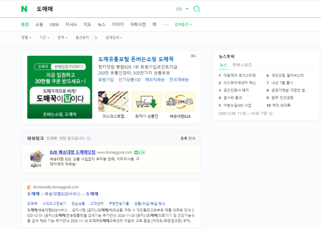This screenshot has width=321, height=229.
Task: Select the 어학사전 tab
Action: point(138,25)
